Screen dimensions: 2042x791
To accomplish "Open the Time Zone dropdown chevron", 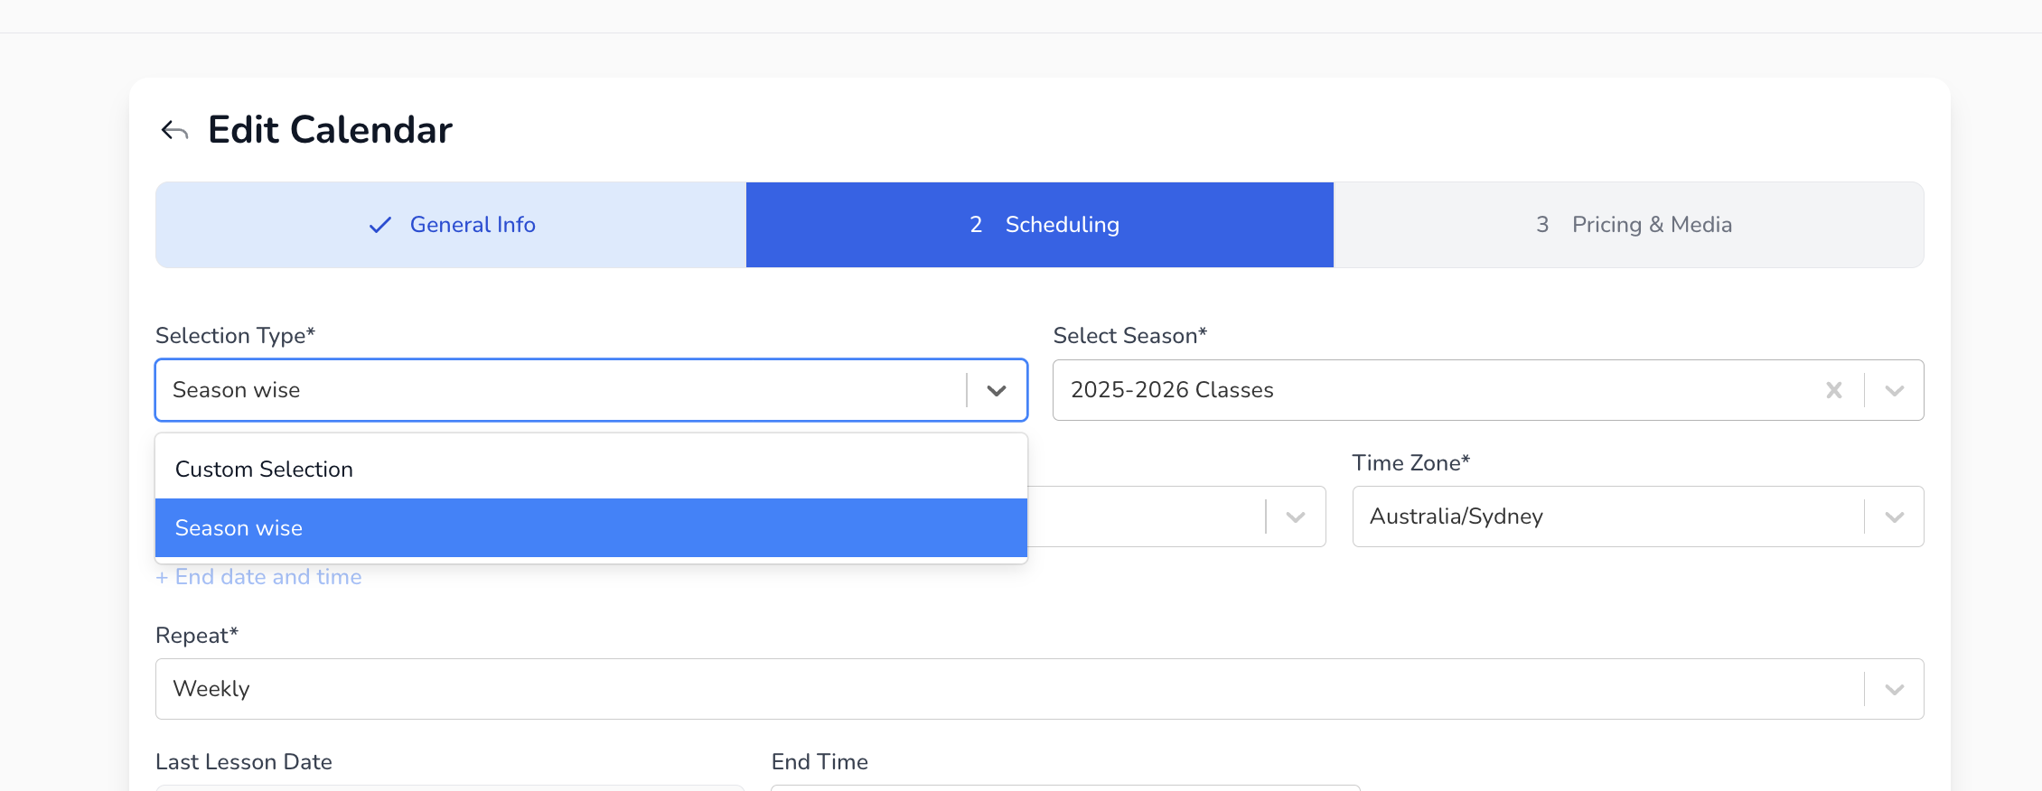I will click(x=1894, y=516).
